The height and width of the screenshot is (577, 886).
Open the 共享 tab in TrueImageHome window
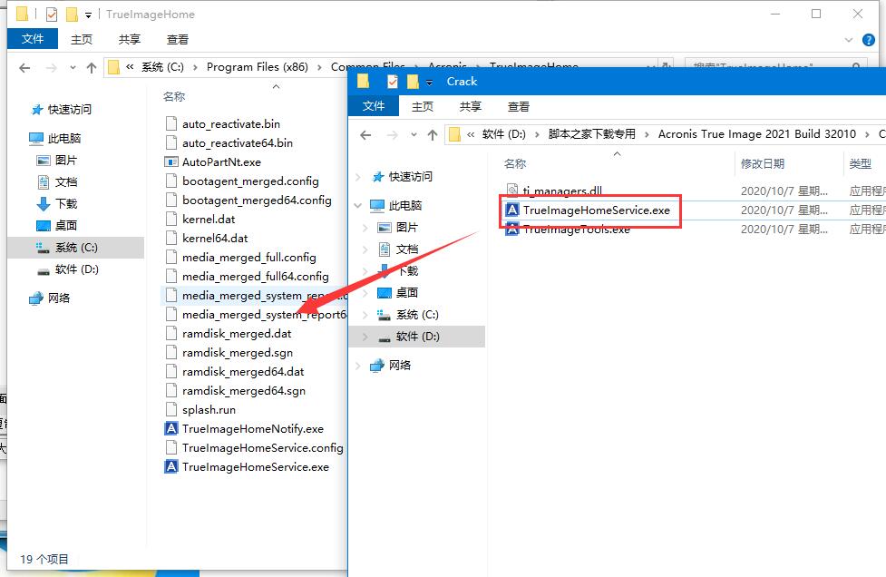point(130,40)
